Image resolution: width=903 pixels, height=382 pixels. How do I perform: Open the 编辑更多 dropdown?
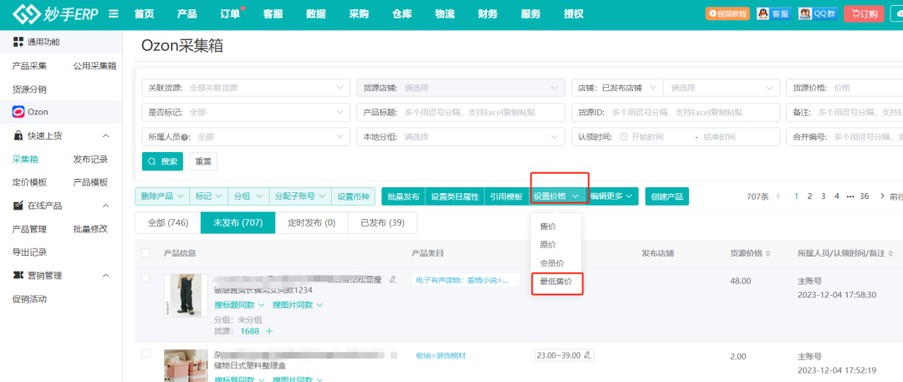(x=614, y=196)
